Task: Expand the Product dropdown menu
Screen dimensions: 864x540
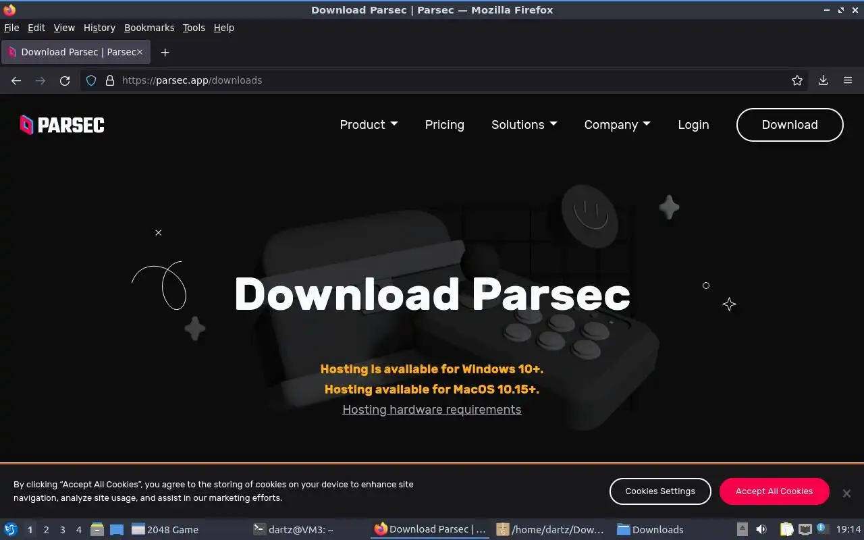Action: [x=369, y=125]
